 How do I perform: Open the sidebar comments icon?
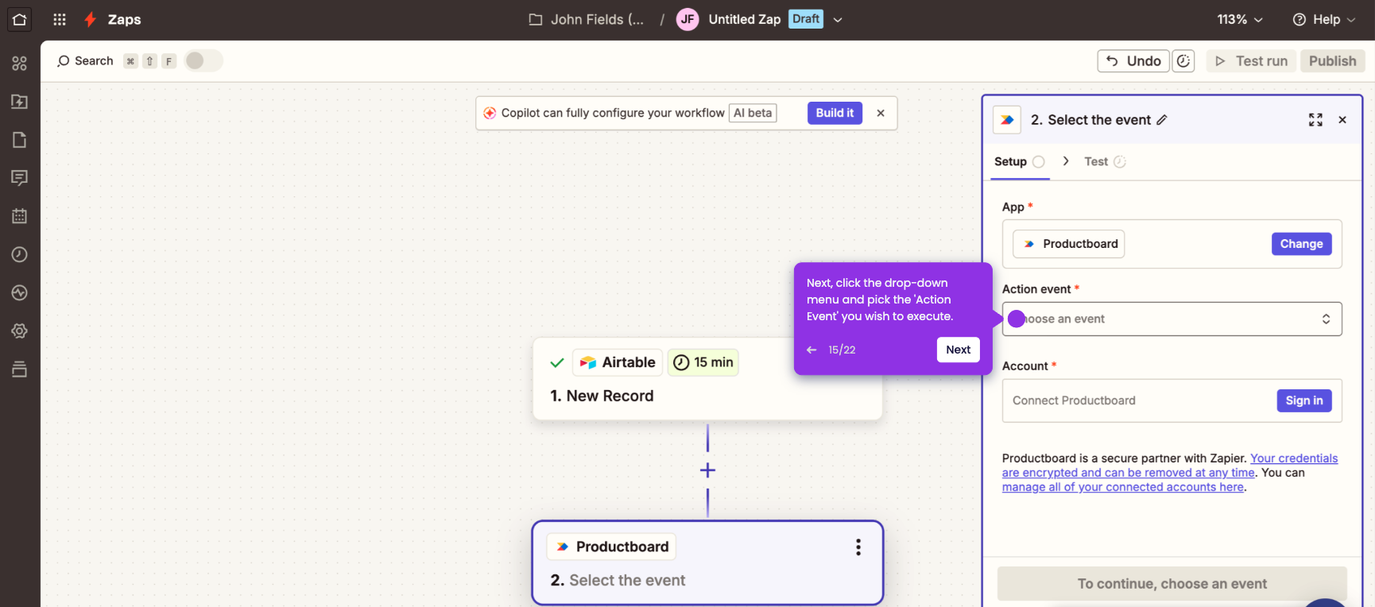(20, 178)
